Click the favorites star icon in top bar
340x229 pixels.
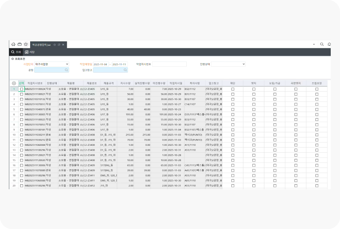tap(25, 44)
